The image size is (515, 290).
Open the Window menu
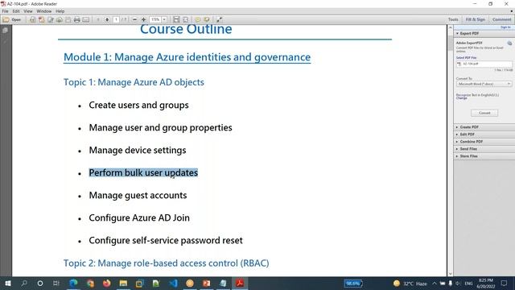(x=43, y=11)
